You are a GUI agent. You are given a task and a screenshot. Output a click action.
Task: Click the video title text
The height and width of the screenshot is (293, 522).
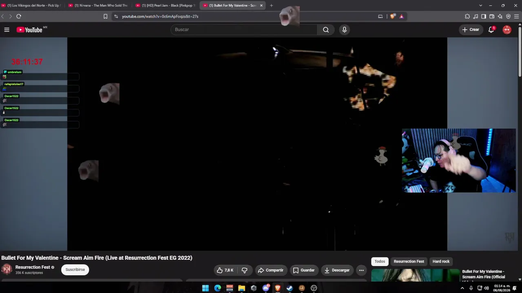(97, 258)
